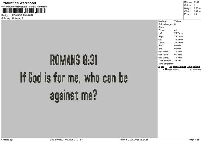Click the design barcode
This screenshot has width=202, height=142.
[x=24, y=11]
